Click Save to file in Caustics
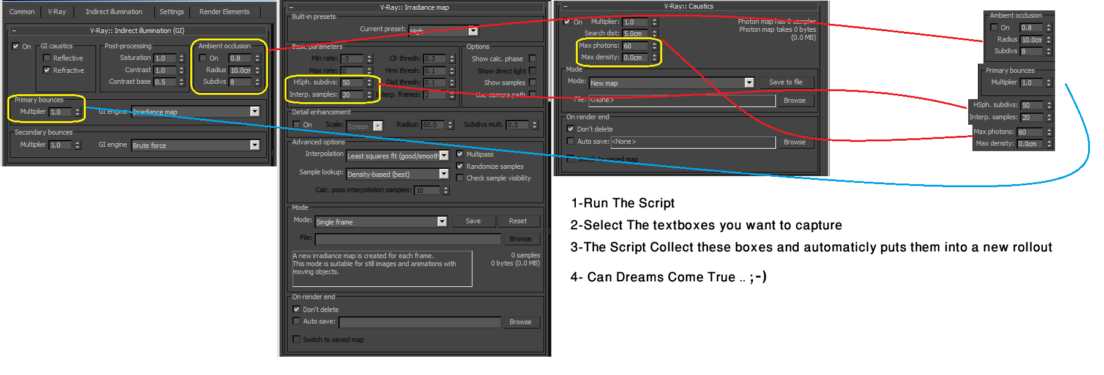The height and width of the screenshot is (375, 1104). (786, 82)
